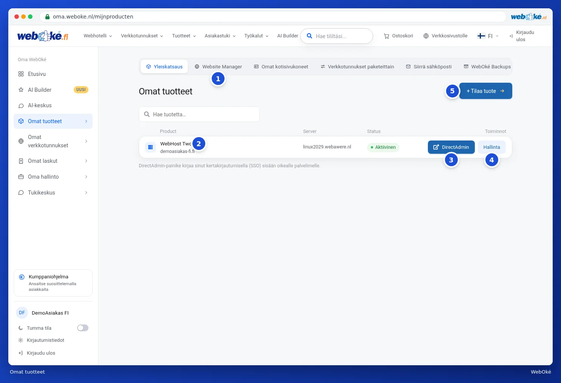
Task: Switch to the Website Manager tab
Action: [218, 66]
